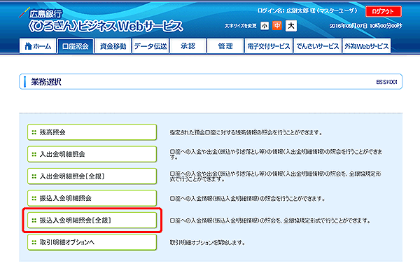420x280 pixels.
Task: Click the 業務選択 heading text
Action: point(46,82)
